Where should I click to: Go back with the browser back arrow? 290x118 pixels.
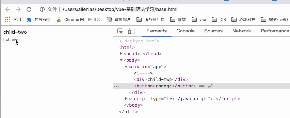tap(8, 9)
